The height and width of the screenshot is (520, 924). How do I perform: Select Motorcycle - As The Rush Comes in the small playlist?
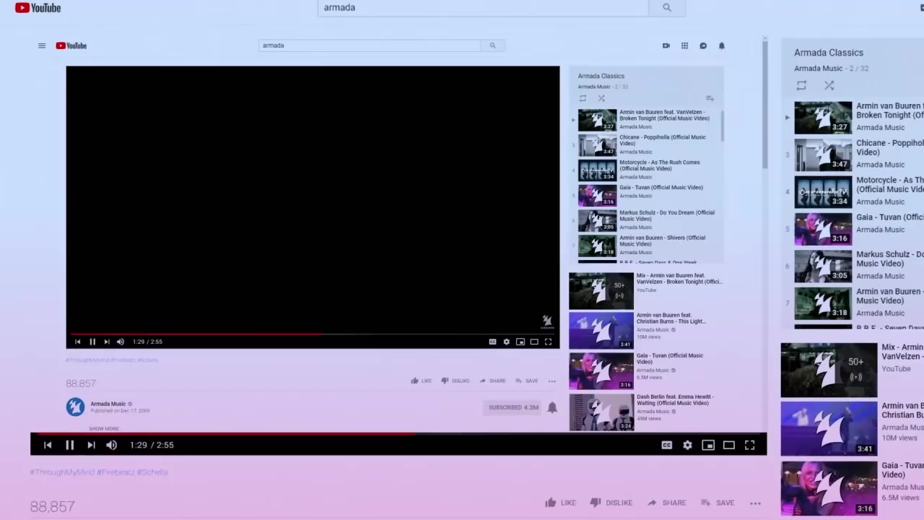pos(646,170)
